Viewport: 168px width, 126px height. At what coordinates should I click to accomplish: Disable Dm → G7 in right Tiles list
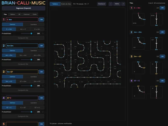pyautogui.click(x=162, y=56)
